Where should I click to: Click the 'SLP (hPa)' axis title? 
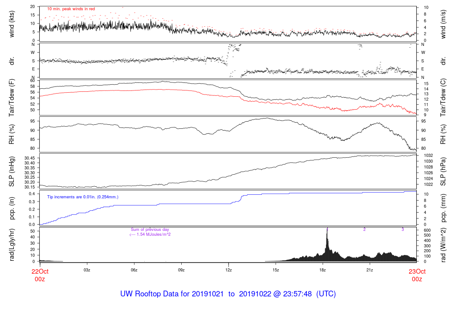pyautogui.click(x=443, y=172)
